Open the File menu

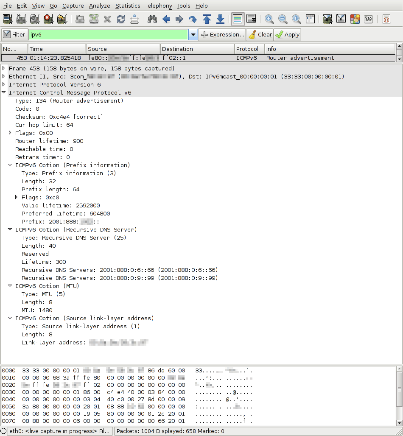click(7, 6)
